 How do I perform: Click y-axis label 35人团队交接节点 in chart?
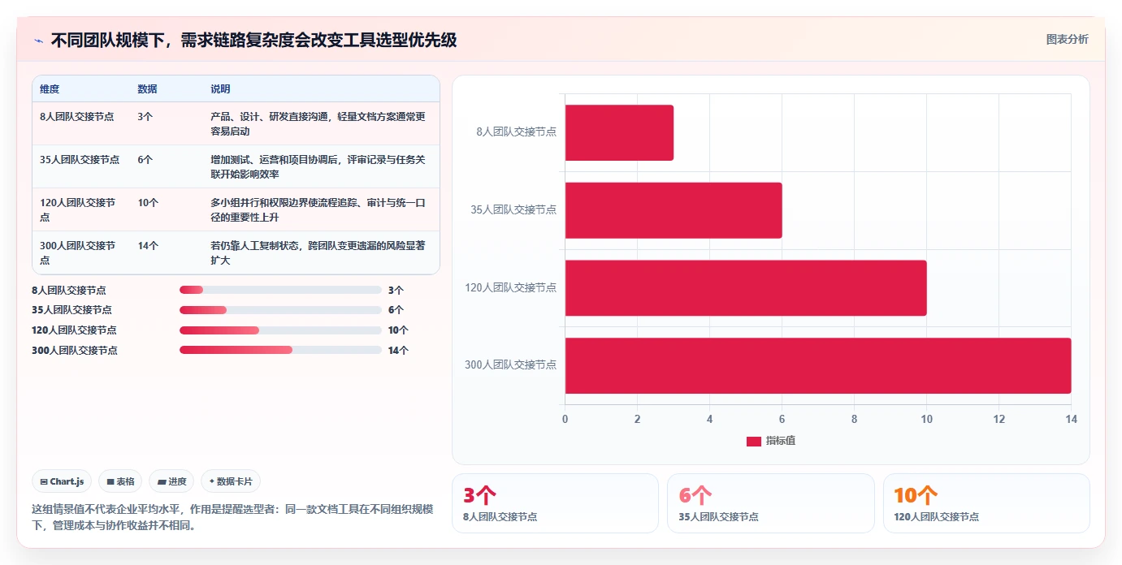513,210
